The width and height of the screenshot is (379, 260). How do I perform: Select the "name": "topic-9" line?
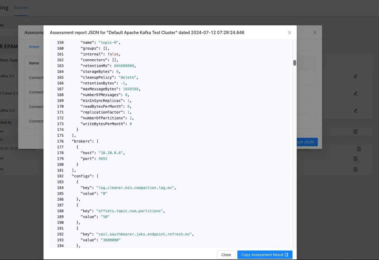point(100,42)
